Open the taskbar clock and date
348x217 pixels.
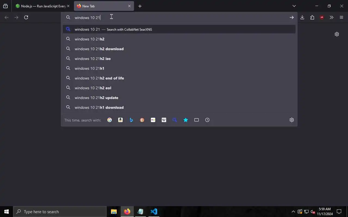click(x=325, y=212)
